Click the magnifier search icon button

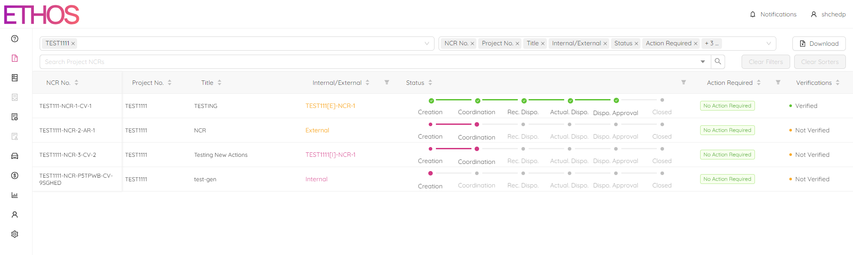(718, 62)
